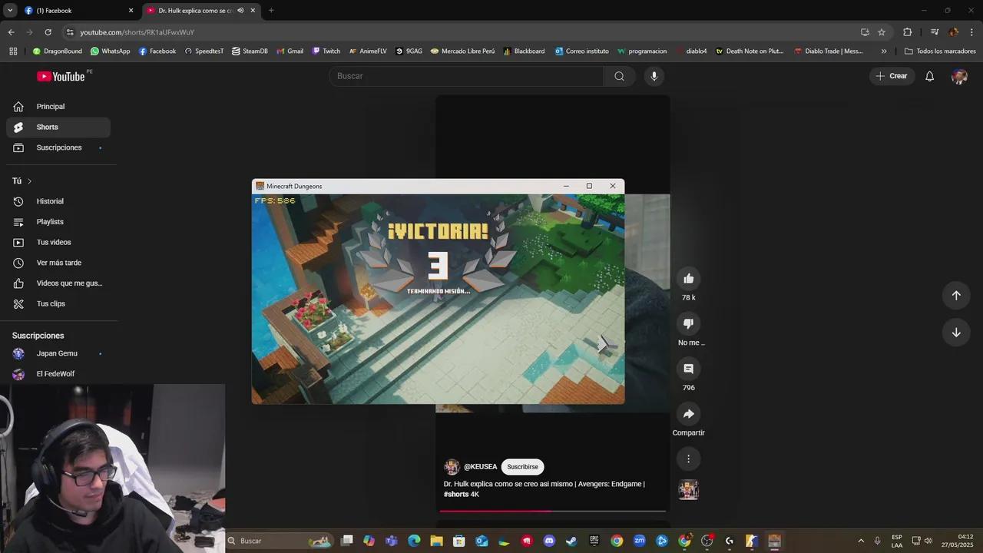Bookmark this page with the star icon
The height and width of the screenshot is (553, 983).
tap(882, 32)
